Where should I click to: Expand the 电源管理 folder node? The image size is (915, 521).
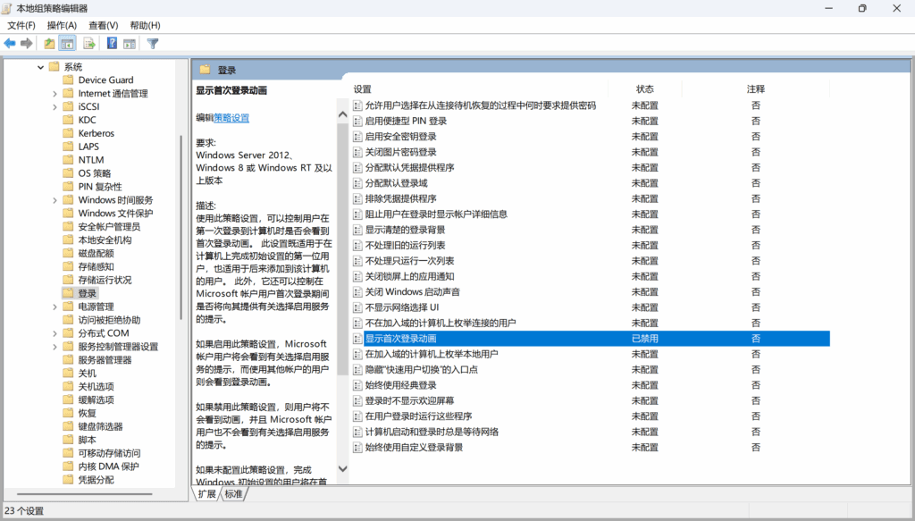click(x=55, y=307)
